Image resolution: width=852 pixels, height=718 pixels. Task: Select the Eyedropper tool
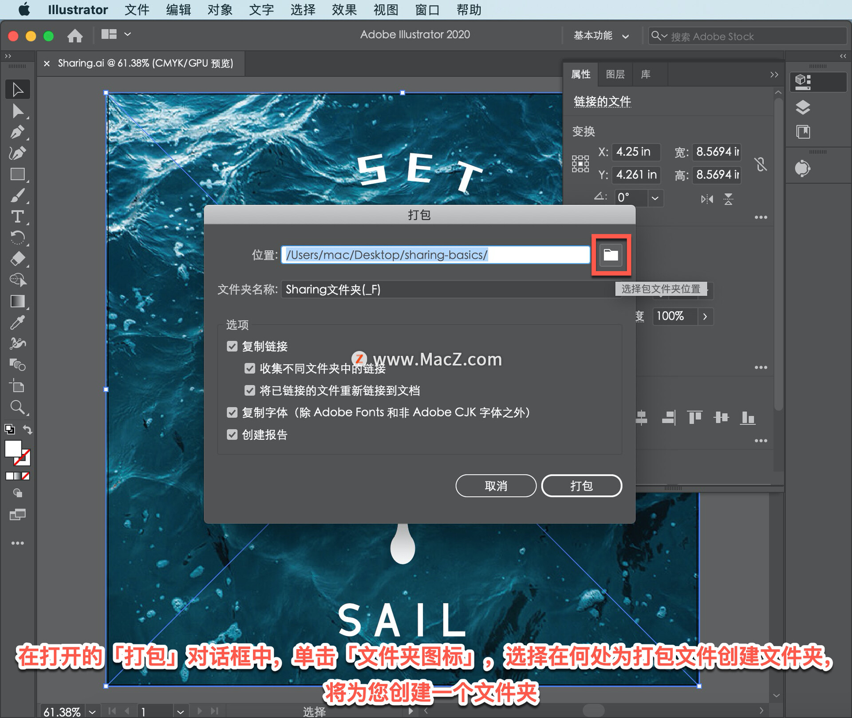[18, 322]
